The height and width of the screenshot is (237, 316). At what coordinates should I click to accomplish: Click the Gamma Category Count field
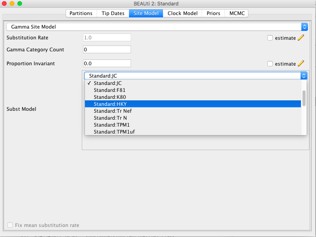click(107, 49)
